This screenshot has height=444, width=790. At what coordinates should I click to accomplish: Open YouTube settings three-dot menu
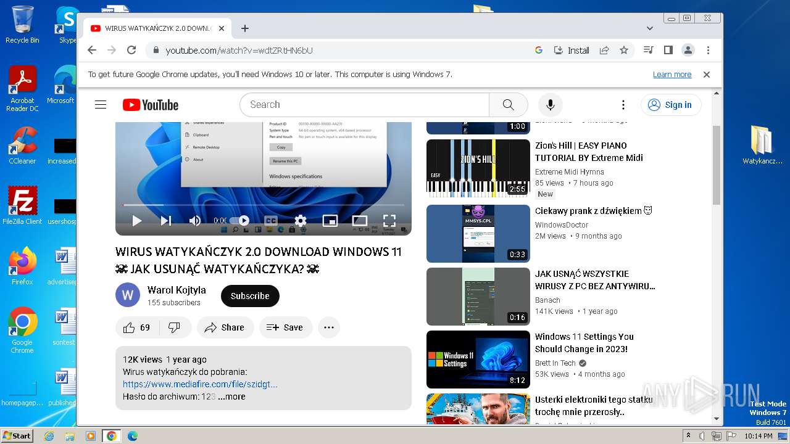623,105
